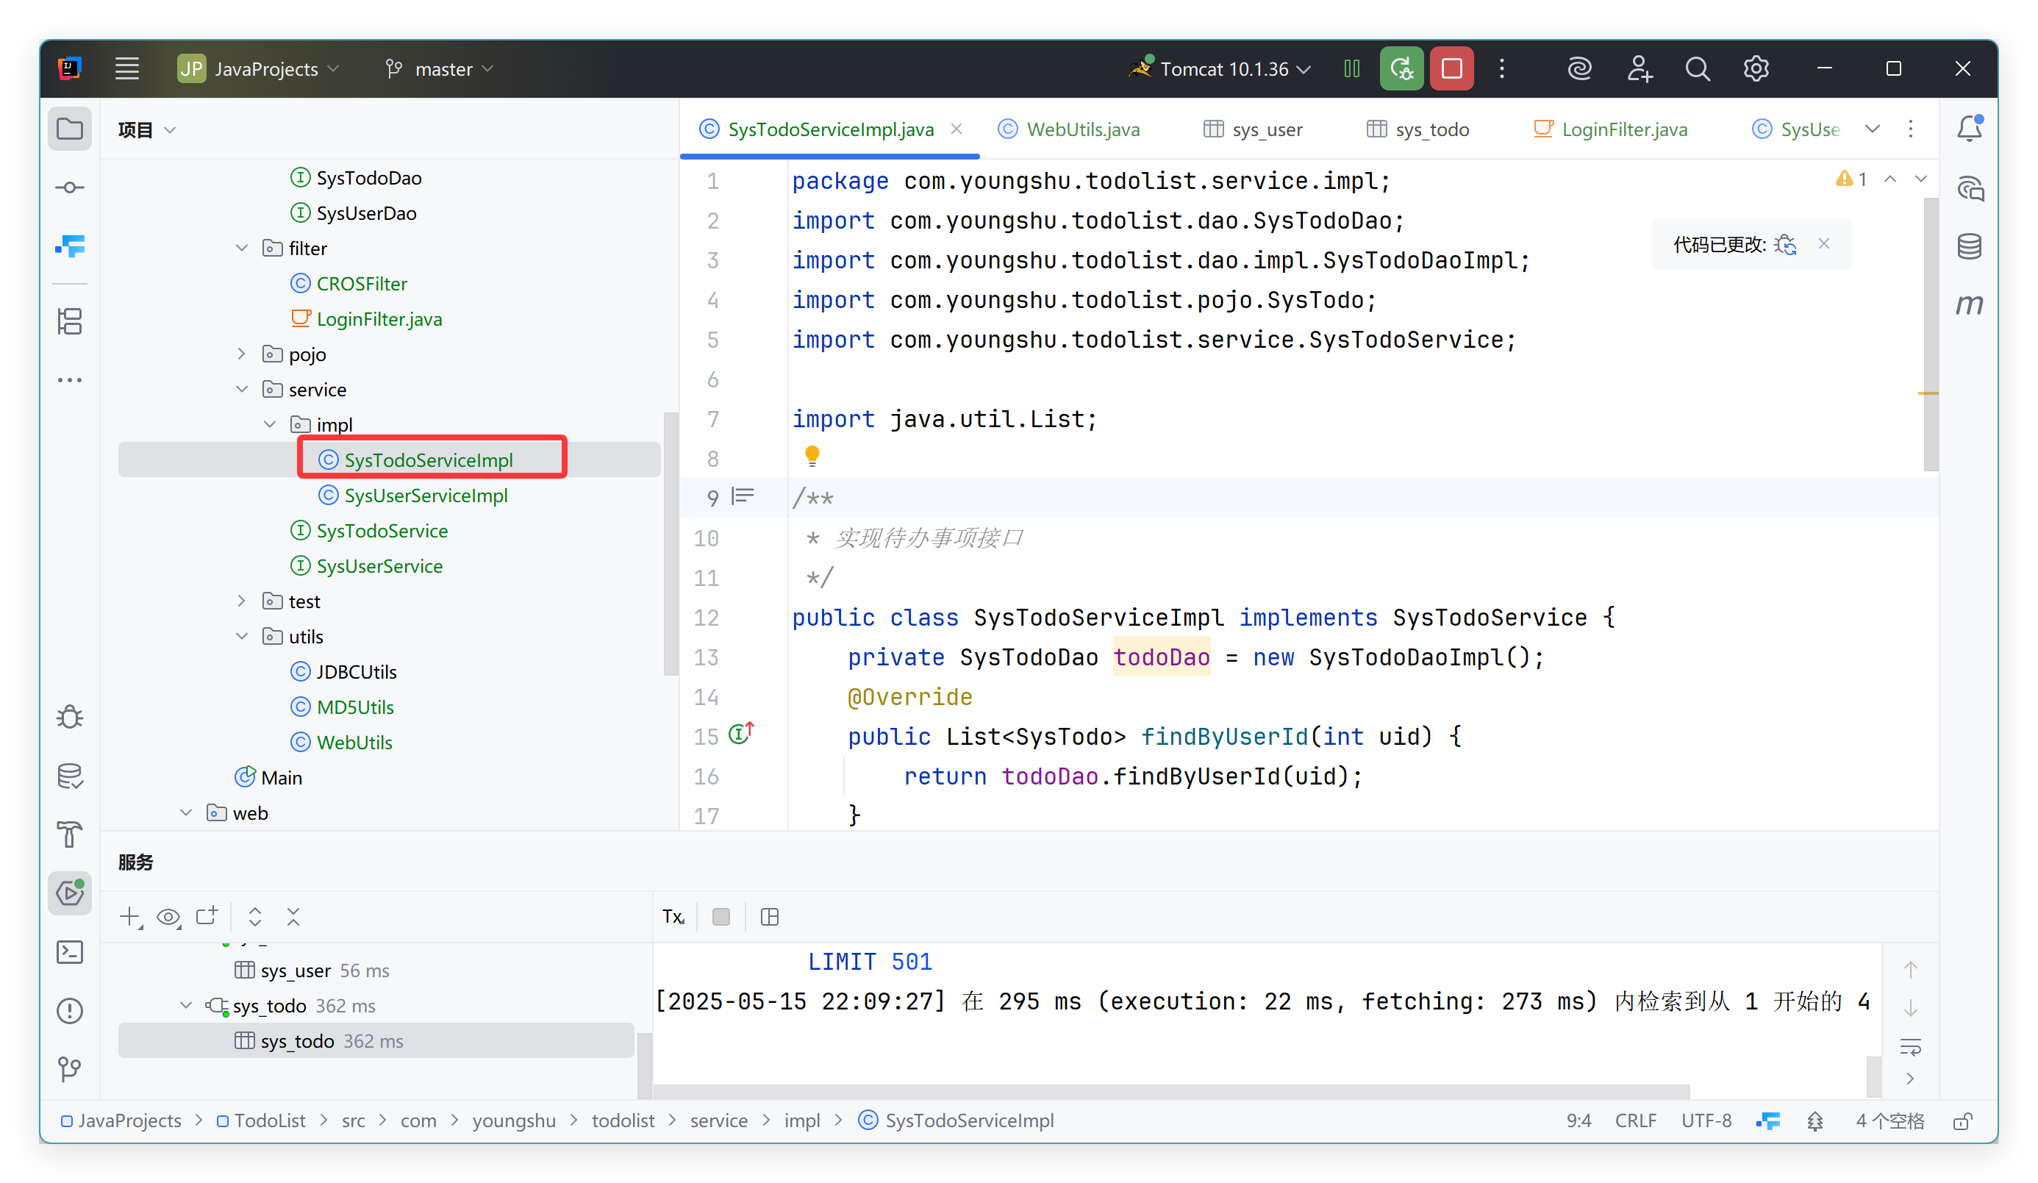Dismiss the 代码已更改 popup
Screen dimensions: 2038x1183
[1823, 243]
